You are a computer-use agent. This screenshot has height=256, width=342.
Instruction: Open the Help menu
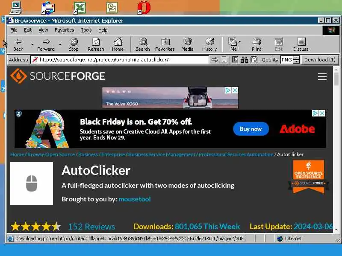click(103, 30)
